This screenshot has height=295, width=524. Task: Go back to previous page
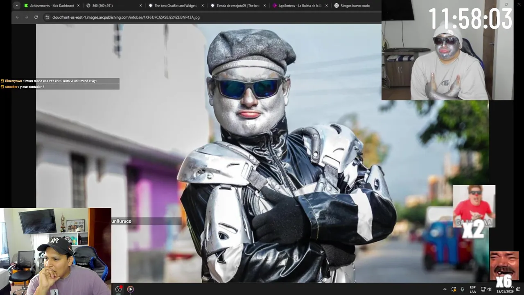click(17, 17)
